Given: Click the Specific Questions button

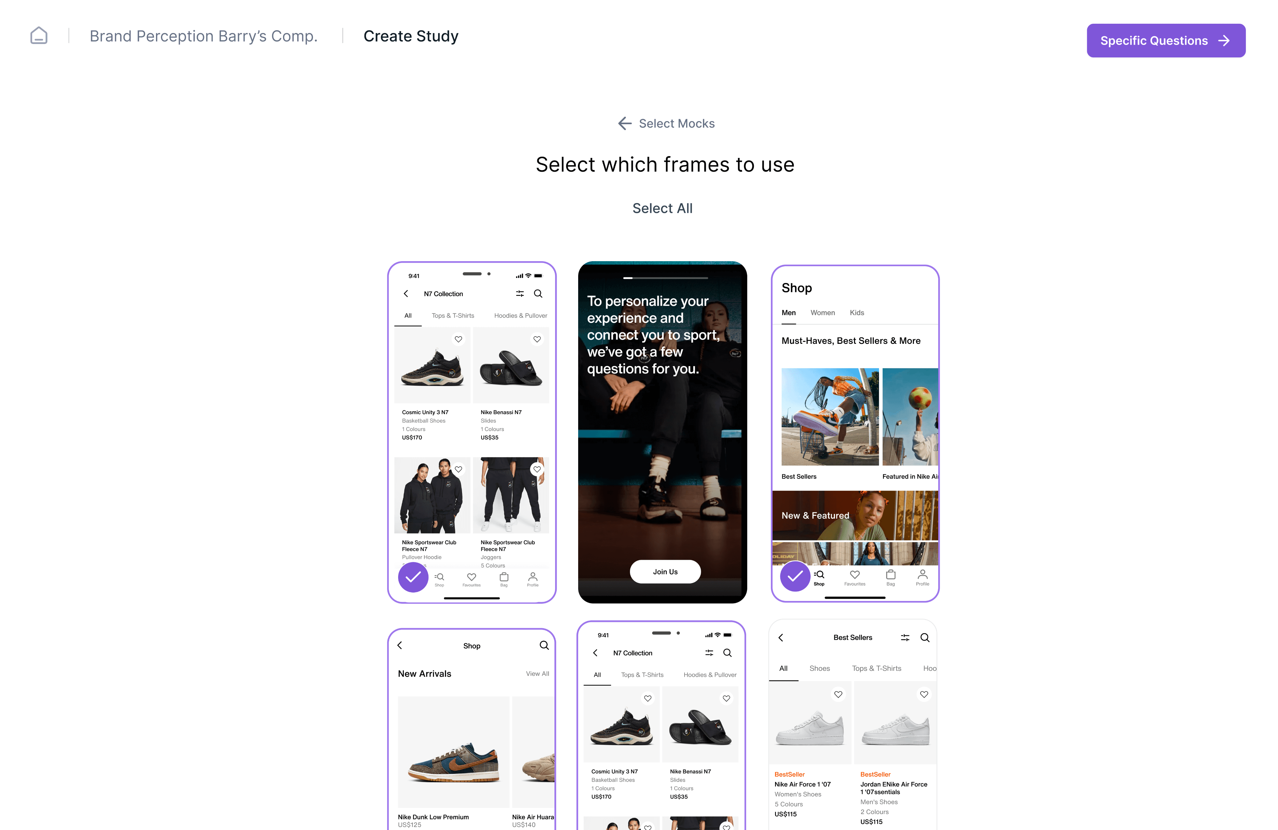Looking at the screenshot, I should (1166, 40).
